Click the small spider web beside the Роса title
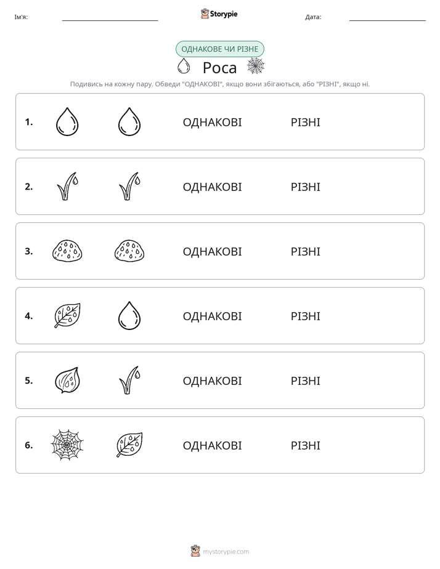Screen dimensions: 440x569 point(256,66)
